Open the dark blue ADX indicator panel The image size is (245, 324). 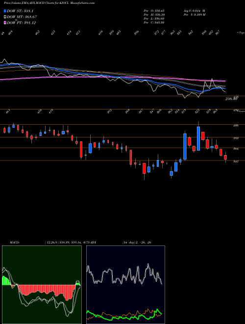pyautogui.click(x=125, y=285)
